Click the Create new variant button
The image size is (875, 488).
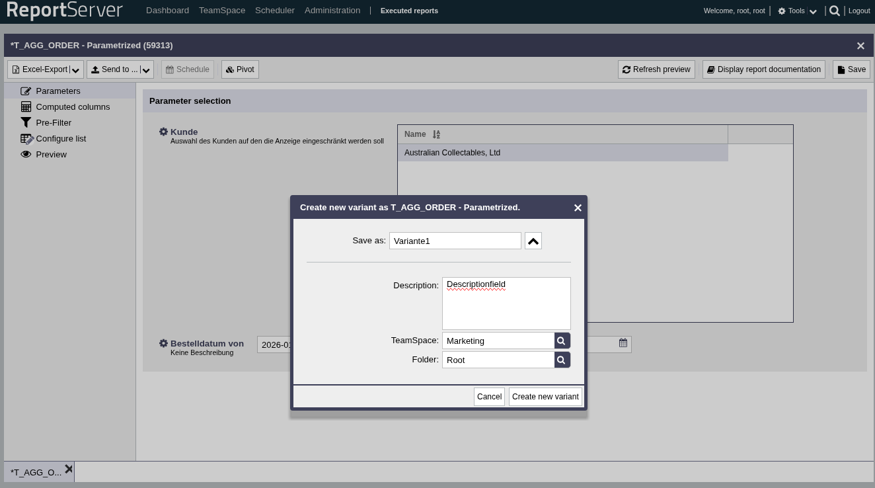coord(545,397)
